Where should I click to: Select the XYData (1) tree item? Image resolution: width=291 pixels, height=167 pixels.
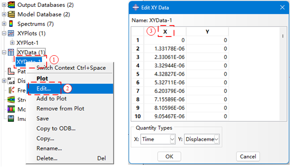(31, 52)
